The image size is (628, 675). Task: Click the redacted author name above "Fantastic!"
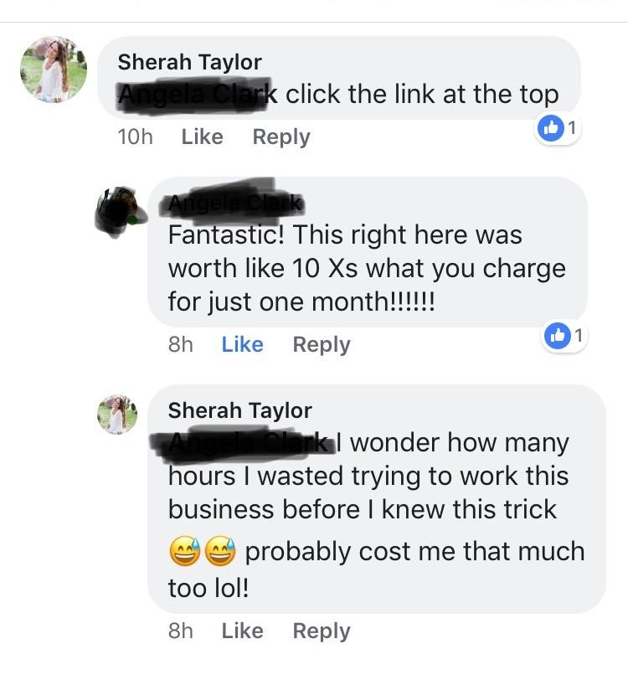coord(234,202)
